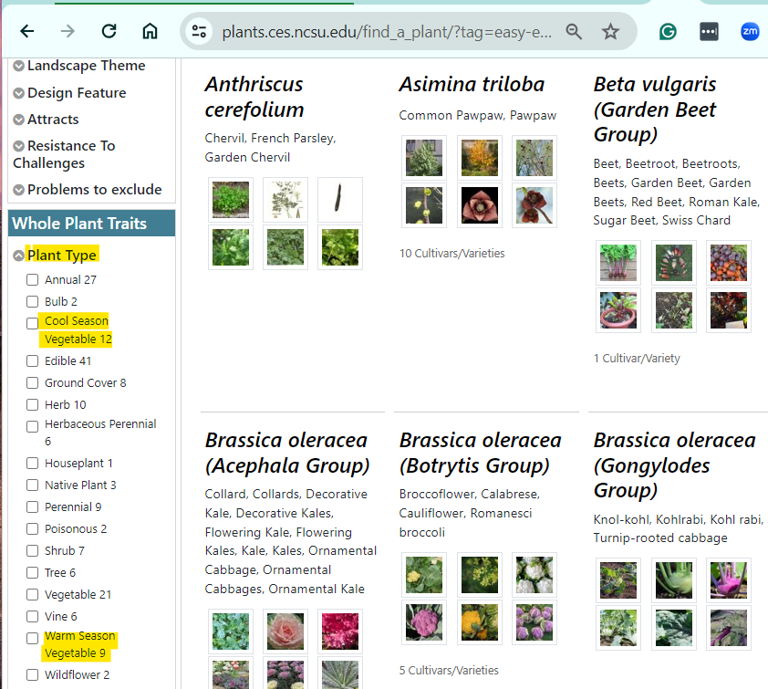View pawpaw yellow fall foliage thumbnail
Viewport: 768px width, 689px height.
(x=480, y=158)
